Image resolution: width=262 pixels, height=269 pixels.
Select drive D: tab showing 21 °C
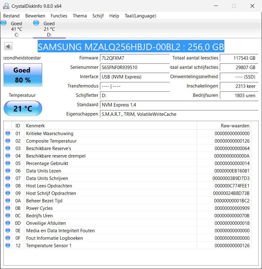pyautogui.click(x=49, y=29)
